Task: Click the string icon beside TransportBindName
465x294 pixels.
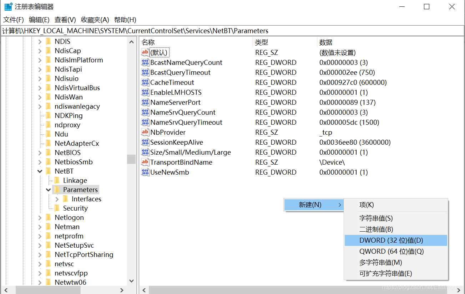Action: click(x=145, y=163)
